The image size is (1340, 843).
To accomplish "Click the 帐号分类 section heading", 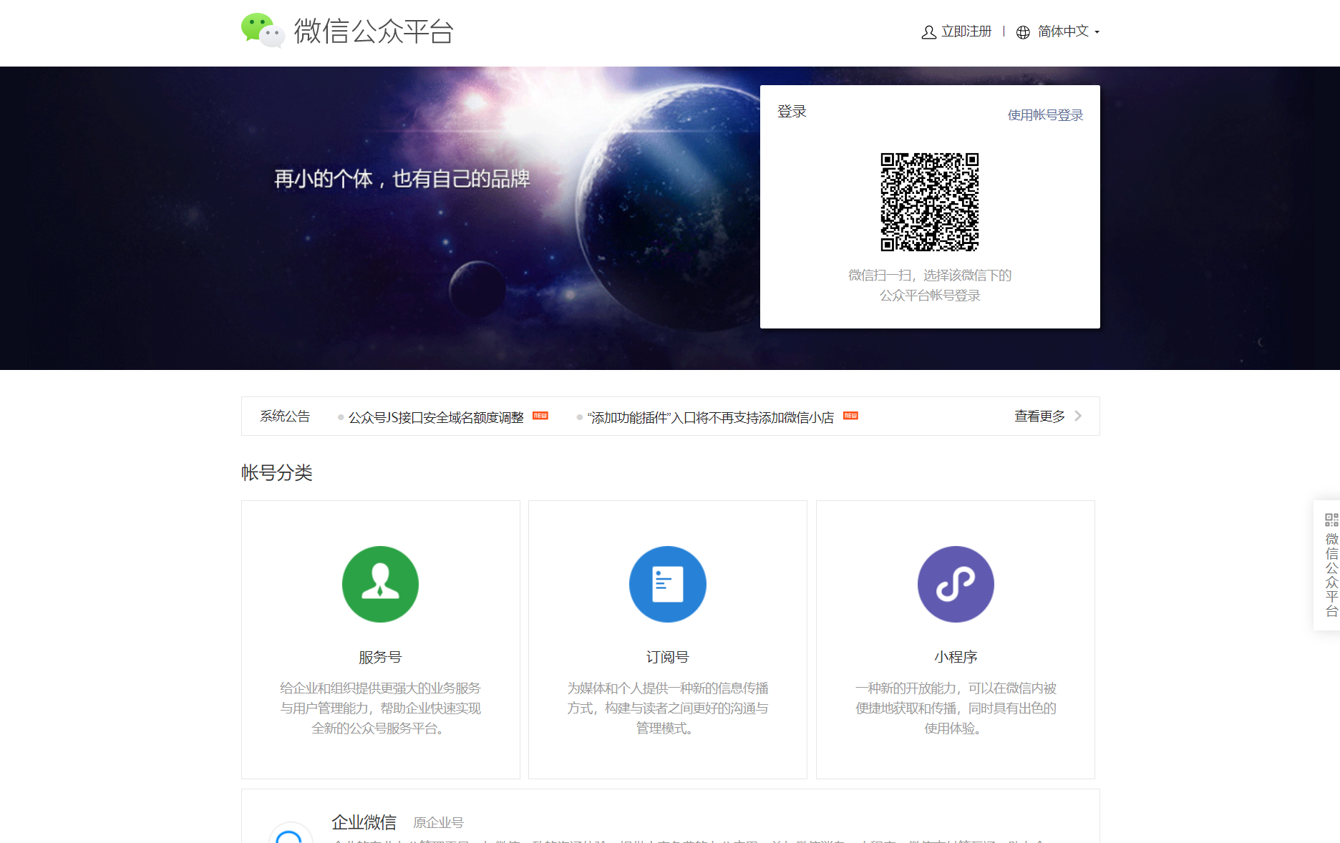I will pyautogui.click(x=277, y=472).
